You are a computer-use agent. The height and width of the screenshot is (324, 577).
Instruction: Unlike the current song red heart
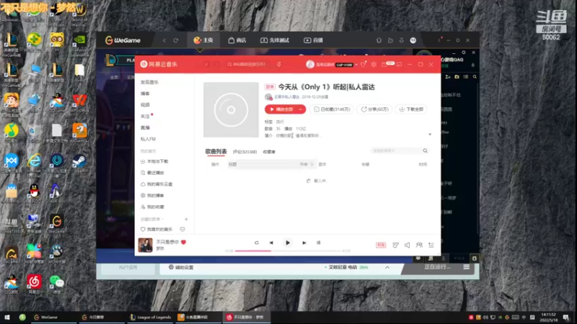tap(183, 242)
